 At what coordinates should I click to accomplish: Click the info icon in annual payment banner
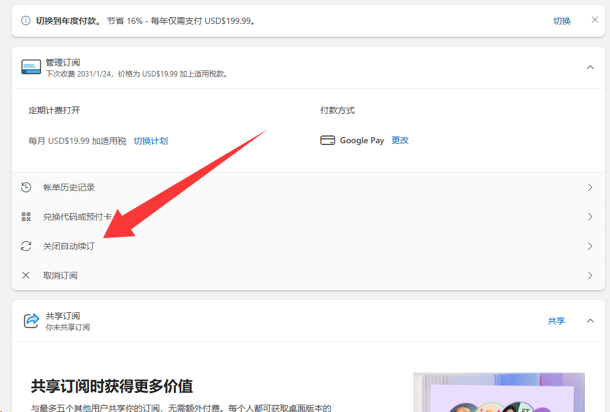click(26, 21)
